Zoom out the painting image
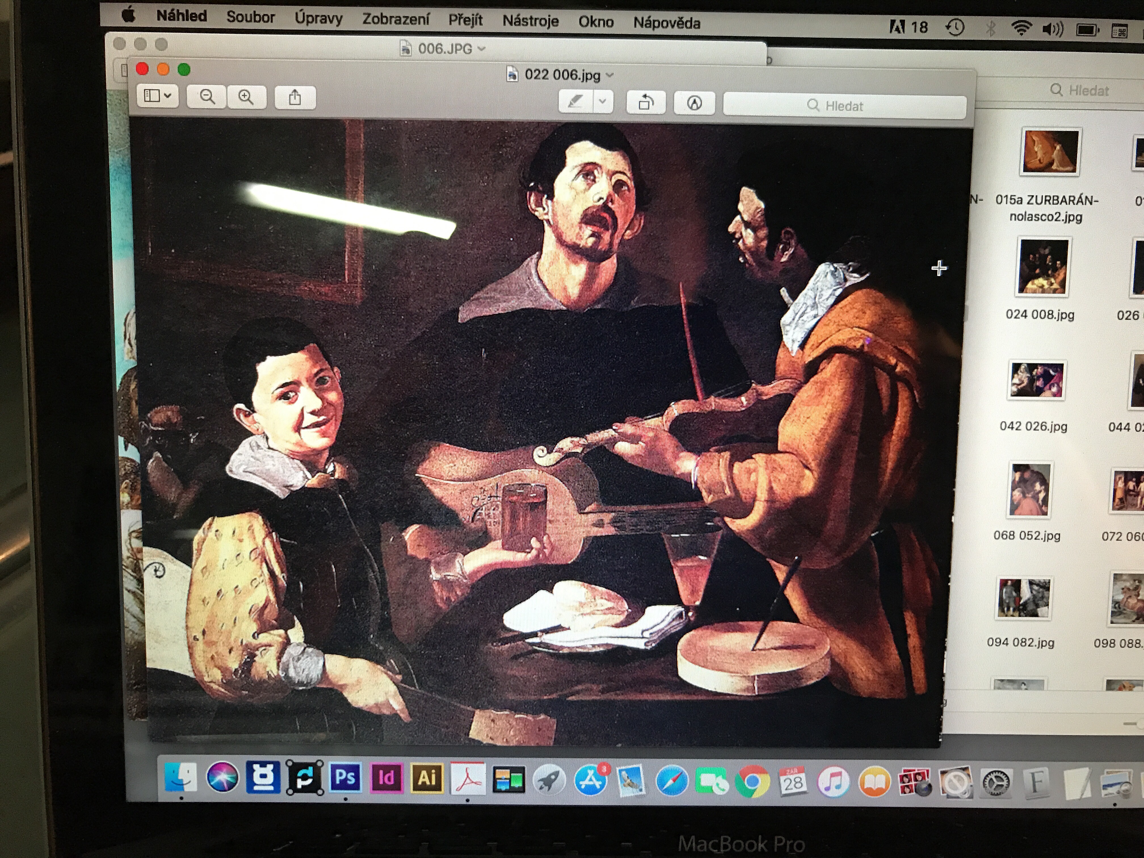The height and width of the screenshot is (858, 1144). click(207, 97)
